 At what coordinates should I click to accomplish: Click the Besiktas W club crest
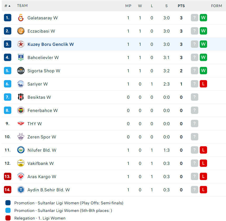[21, 97]
